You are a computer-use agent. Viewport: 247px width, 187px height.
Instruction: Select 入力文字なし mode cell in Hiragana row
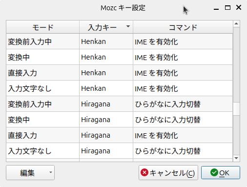pos(43,151)
